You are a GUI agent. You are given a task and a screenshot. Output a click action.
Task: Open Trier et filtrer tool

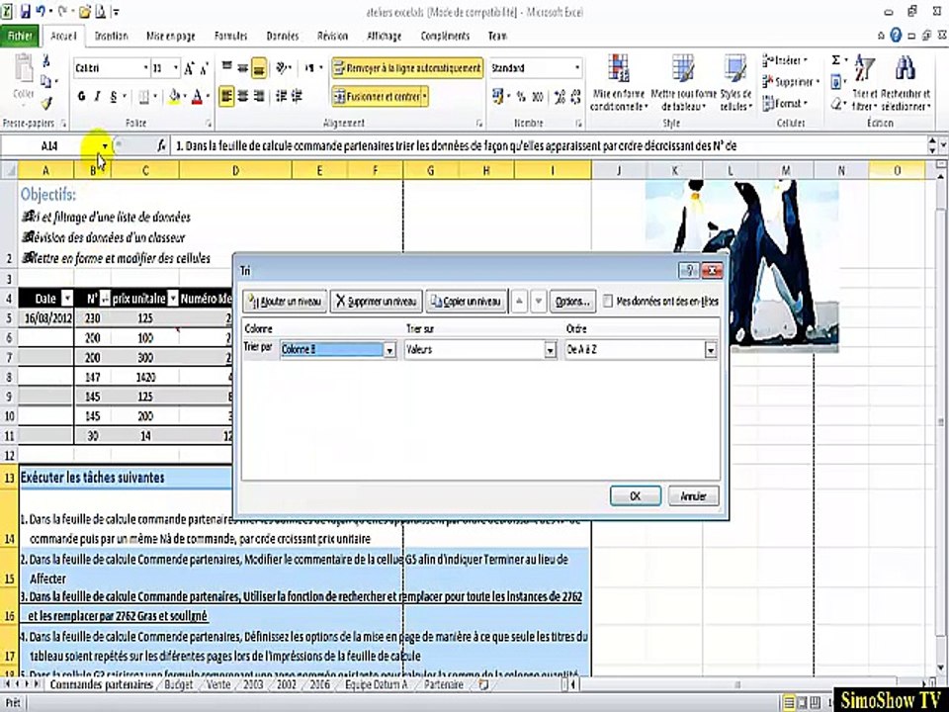tap(864, 83)
